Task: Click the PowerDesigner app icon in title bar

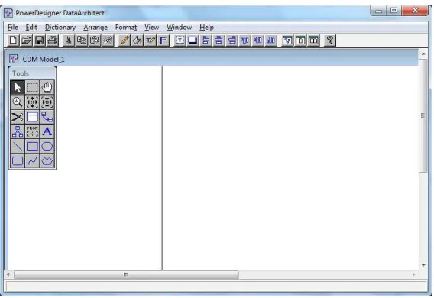Action: pyautogui.click(x=8, y=13)
